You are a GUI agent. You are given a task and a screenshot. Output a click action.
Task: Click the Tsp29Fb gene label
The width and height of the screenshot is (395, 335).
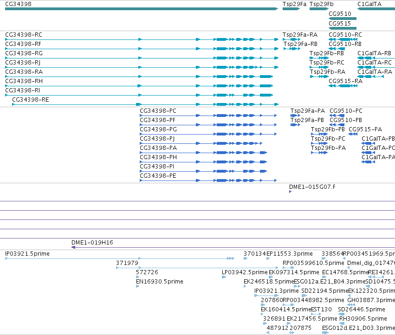coord(322,4)
